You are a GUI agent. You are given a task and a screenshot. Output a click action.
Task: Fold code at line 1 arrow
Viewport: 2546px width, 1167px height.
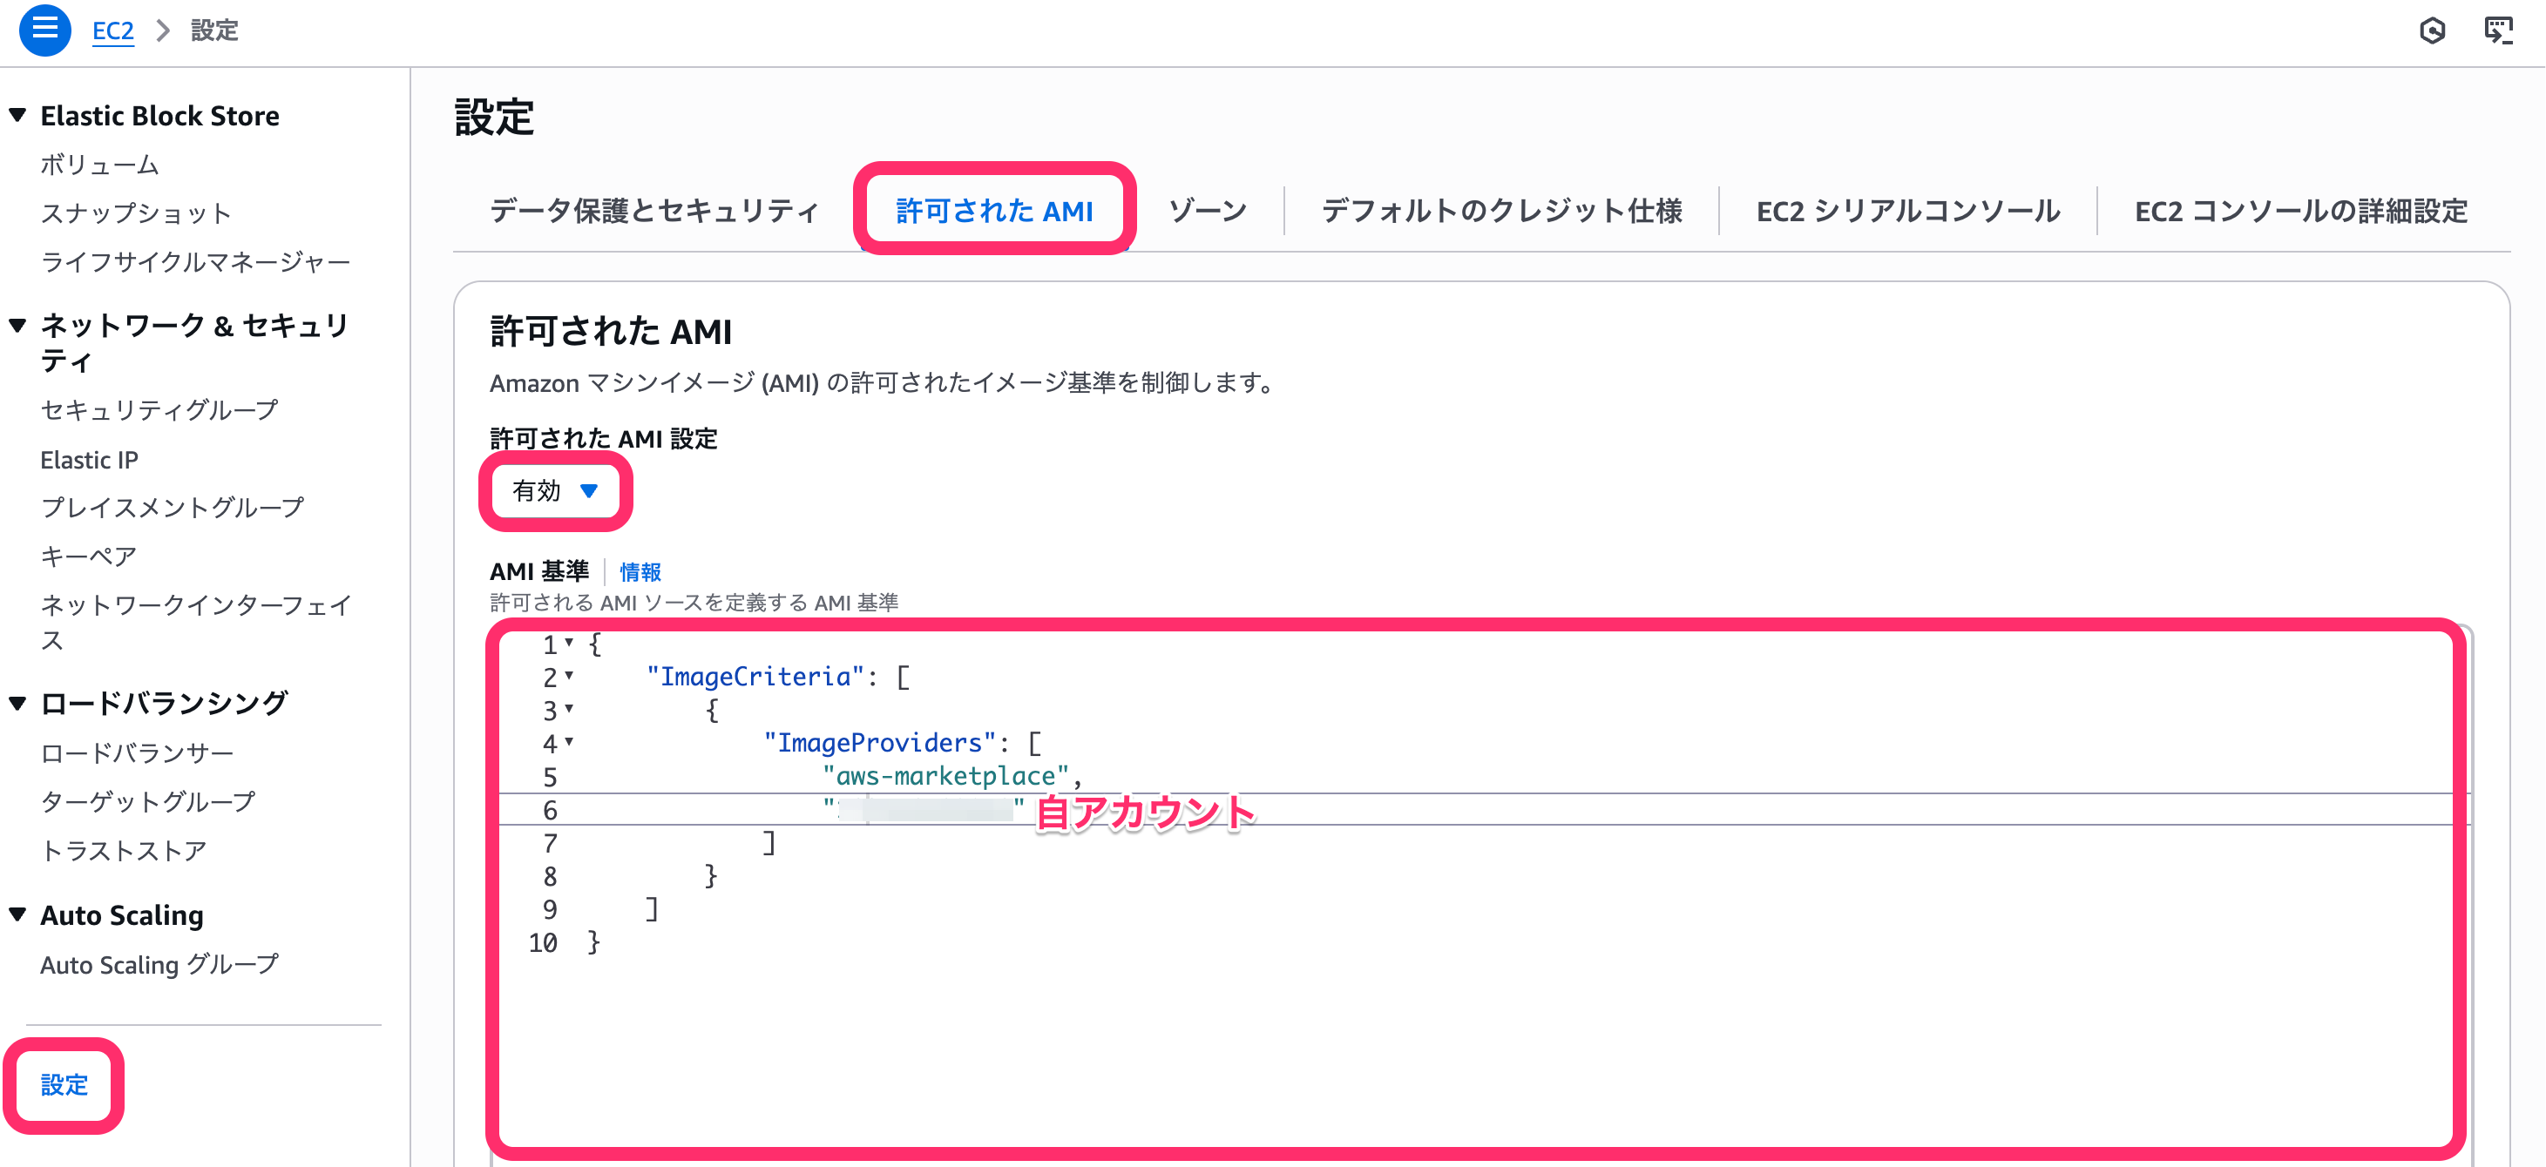click(x=569, y=644)
